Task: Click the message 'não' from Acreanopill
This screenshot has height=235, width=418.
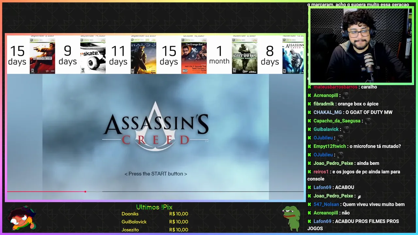Action: pos(346,213)
